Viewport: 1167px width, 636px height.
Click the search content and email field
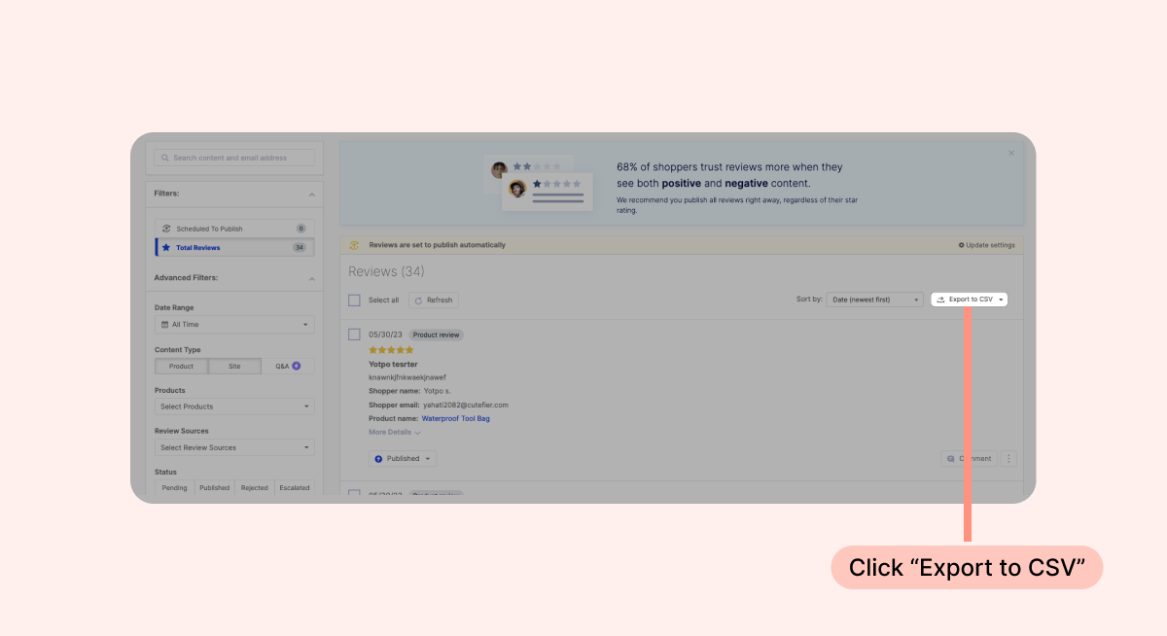pos(234,158)
